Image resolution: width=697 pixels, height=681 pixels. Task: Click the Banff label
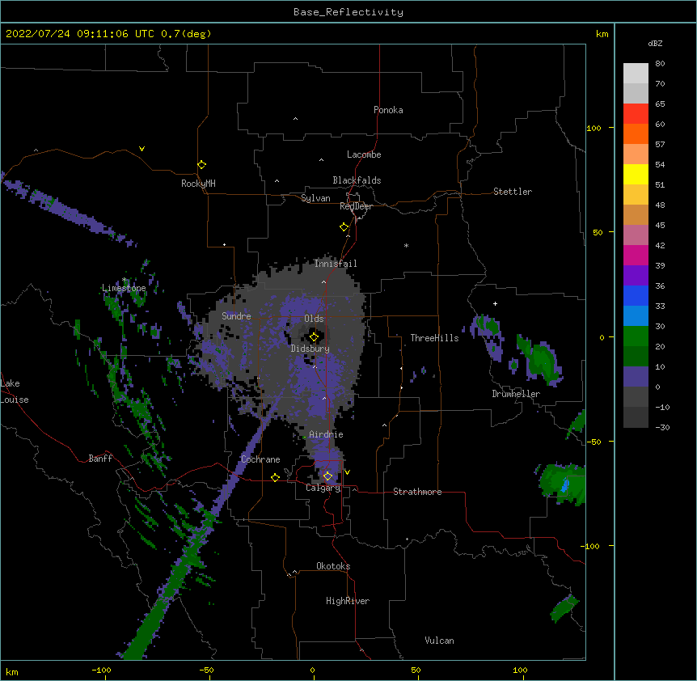tap(100, 459)
